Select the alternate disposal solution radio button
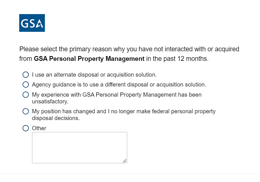Screen dimensions: 260x182 click(26, 75)
